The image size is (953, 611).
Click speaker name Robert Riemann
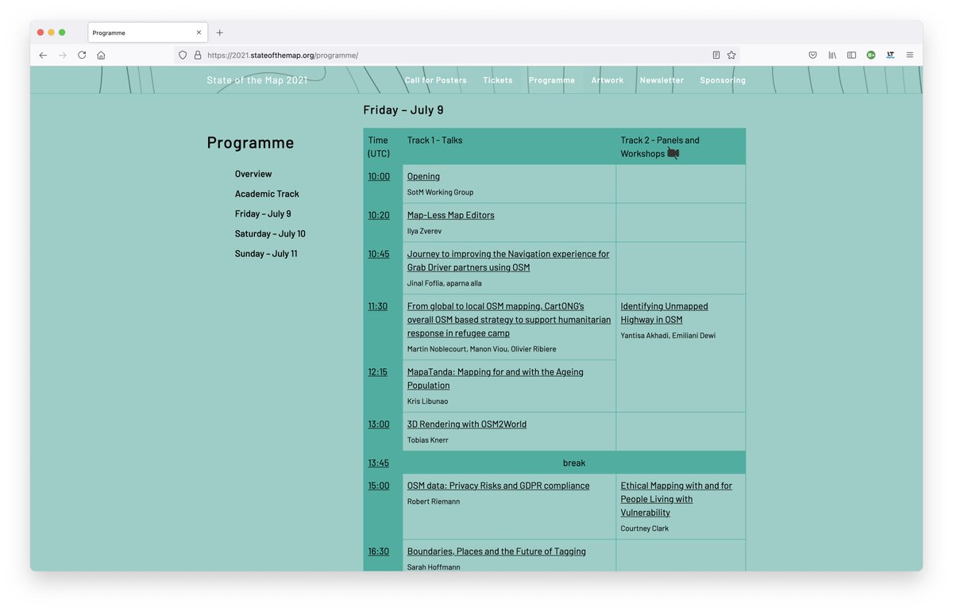(x=434, y=501)
